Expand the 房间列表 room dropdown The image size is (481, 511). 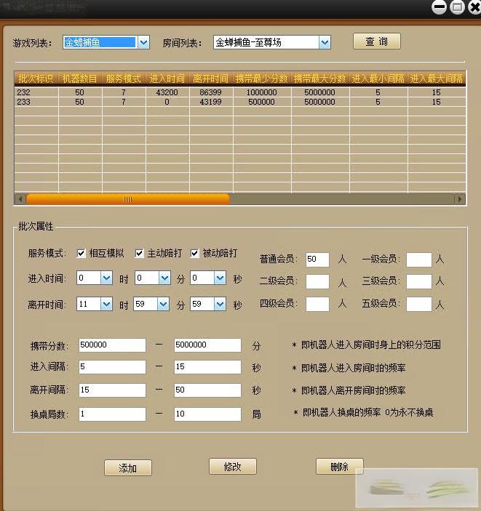coord(325,43)
